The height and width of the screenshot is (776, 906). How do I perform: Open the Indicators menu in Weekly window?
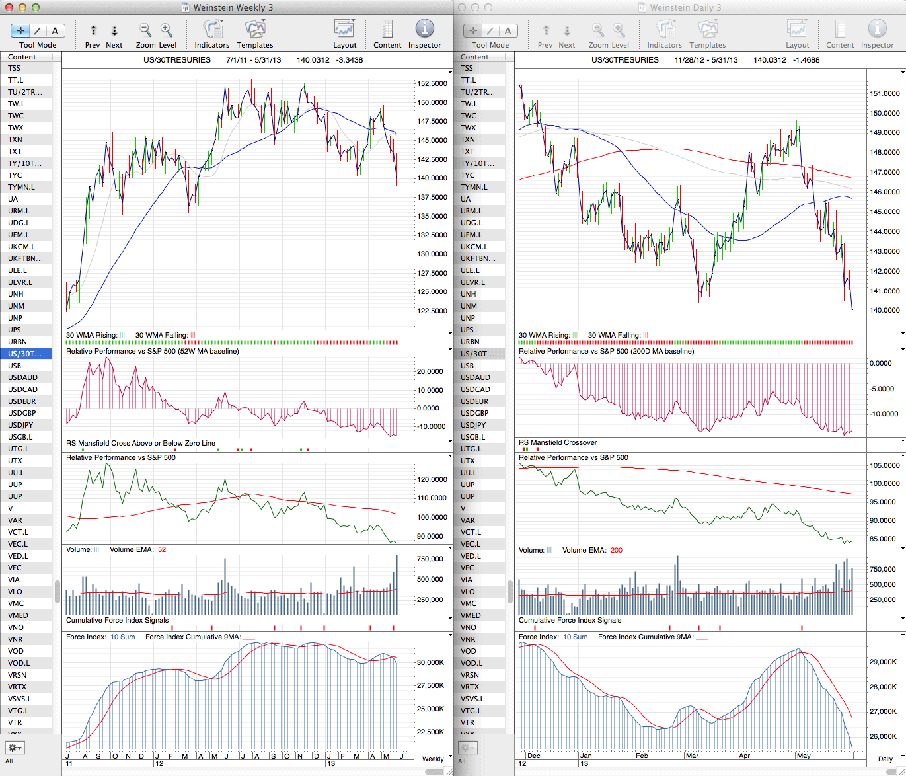212,30
